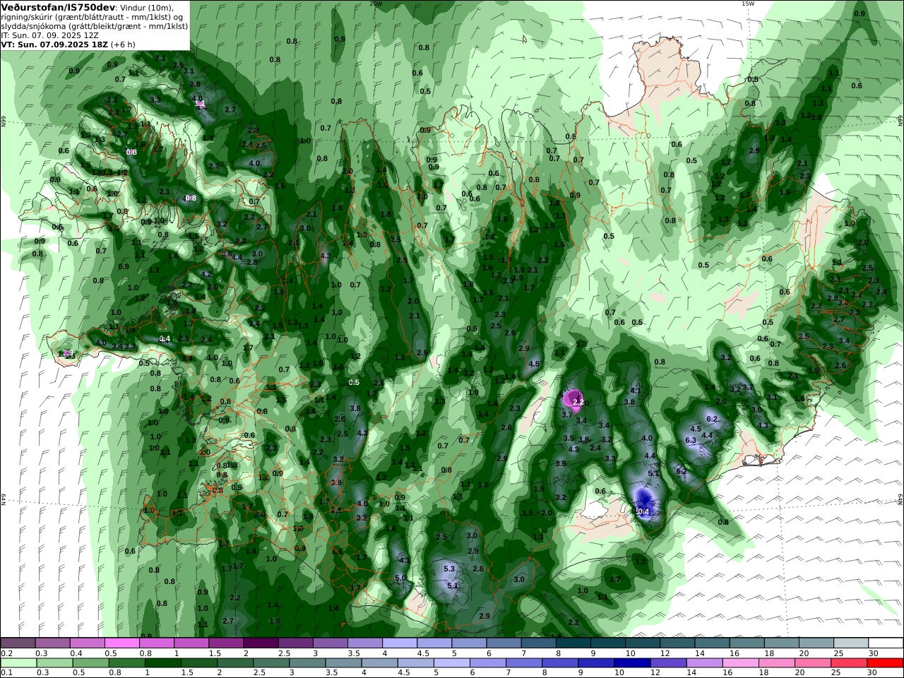The width and height of the screenshot is (904, 678).
Task: Click the '(+6 h)' forecast offset label
Action: pos(123,44)
